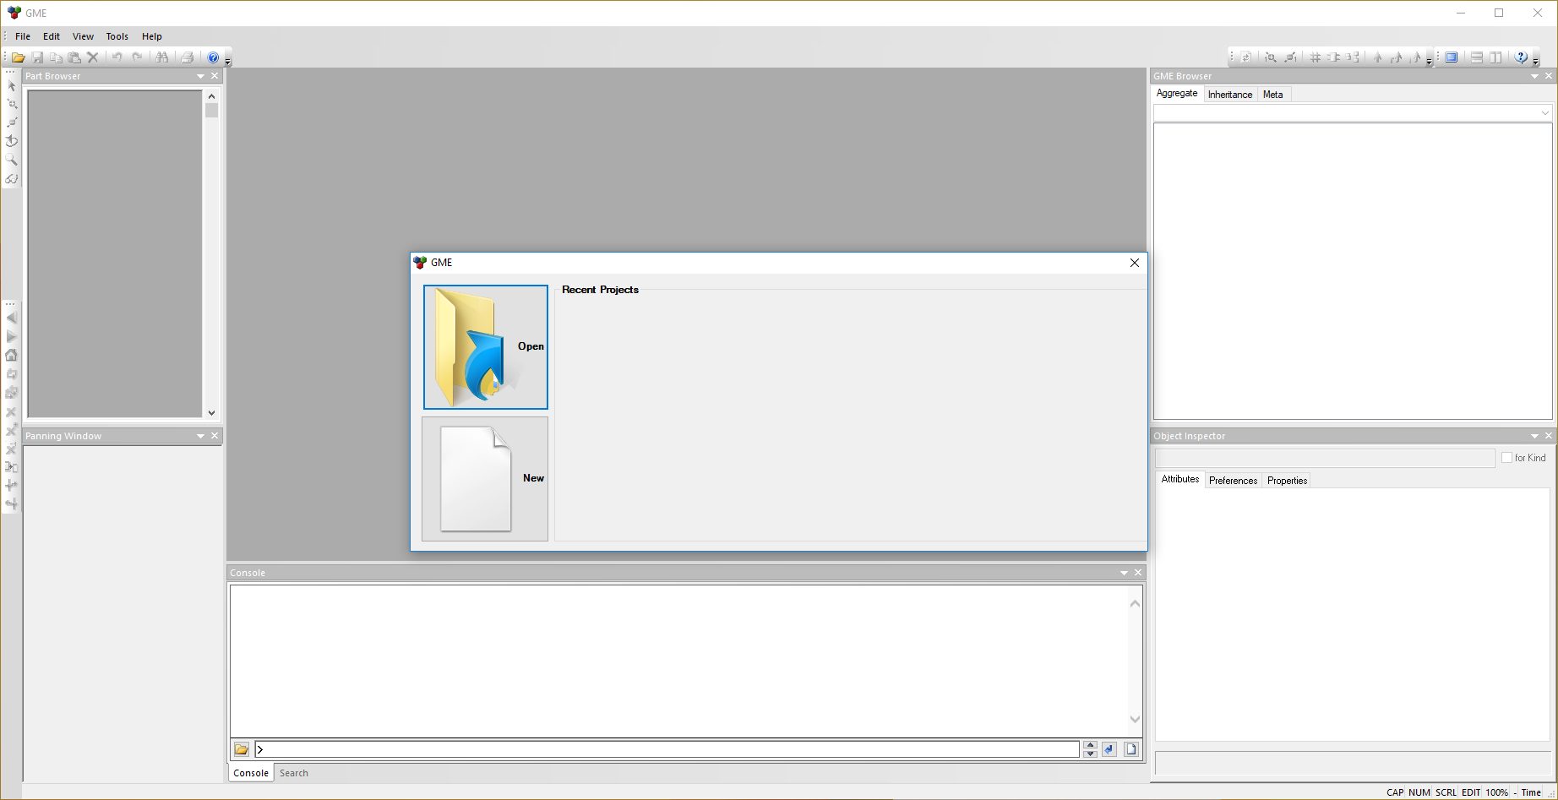Select the Aggregate tab
Viewport: 1558px width, 800px height.
pos(1177,94)
